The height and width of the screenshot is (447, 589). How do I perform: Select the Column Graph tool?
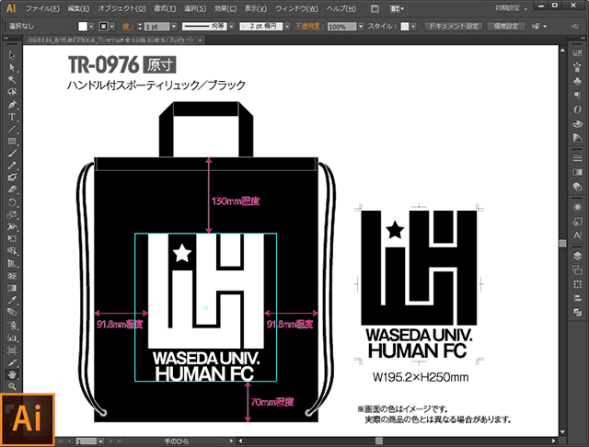(x=12, y=338)
